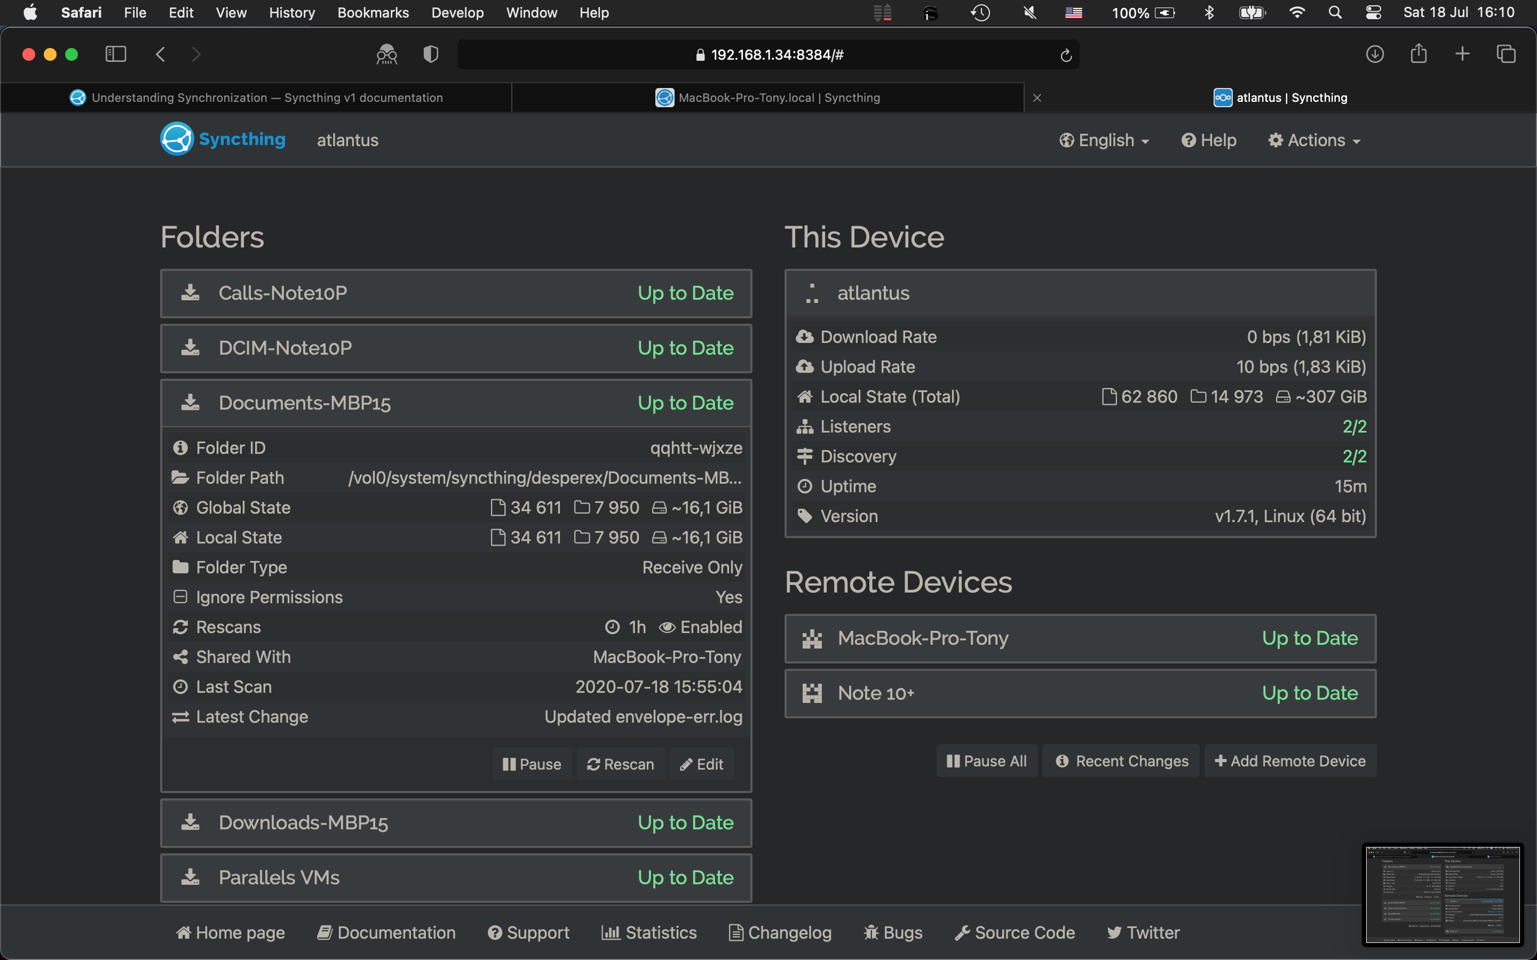Open the Safari File menu

point(134,13)
